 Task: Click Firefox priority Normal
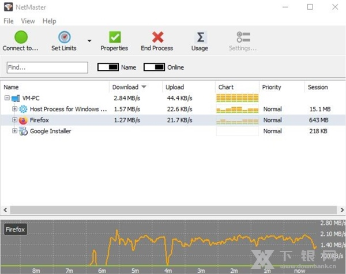pyautogui.click(x=273, y=120)
